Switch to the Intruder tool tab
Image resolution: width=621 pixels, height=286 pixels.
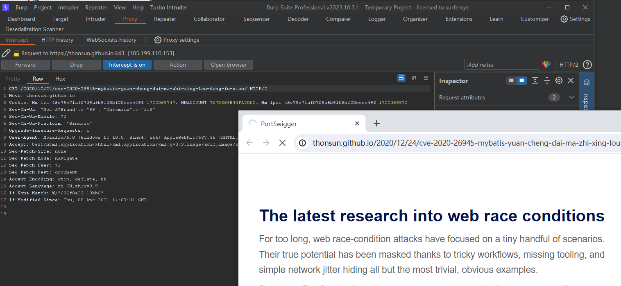(x=96, y=19)
